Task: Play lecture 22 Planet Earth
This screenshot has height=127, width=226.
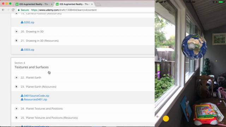Action: tap(17, 78)
